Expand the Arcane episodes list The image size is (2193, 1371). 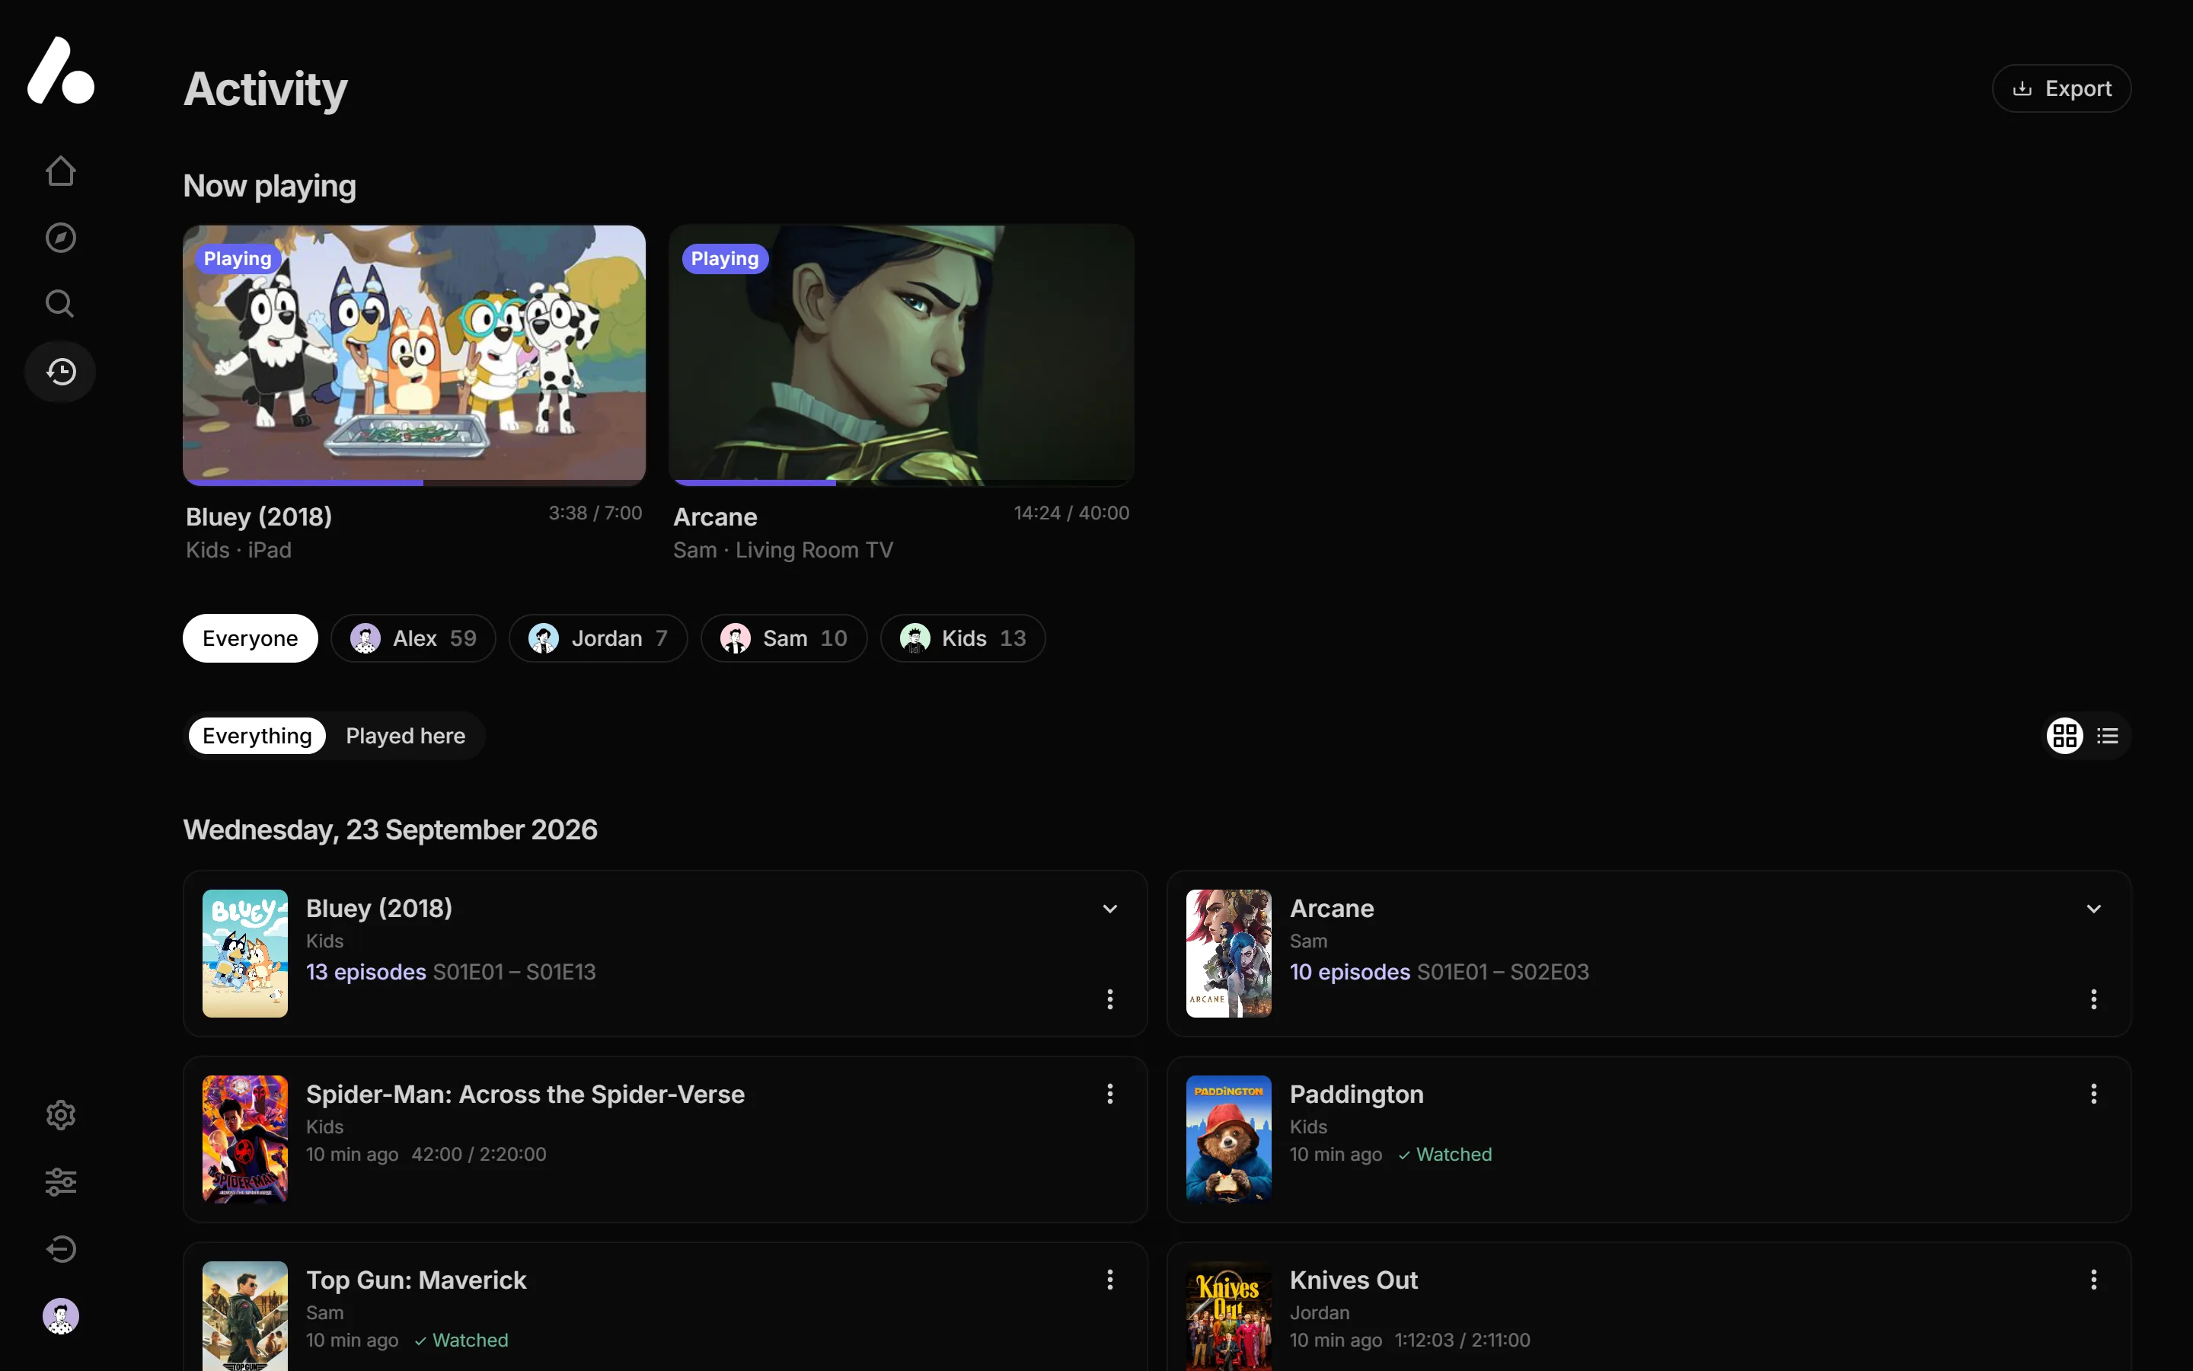pos(2093,909)
